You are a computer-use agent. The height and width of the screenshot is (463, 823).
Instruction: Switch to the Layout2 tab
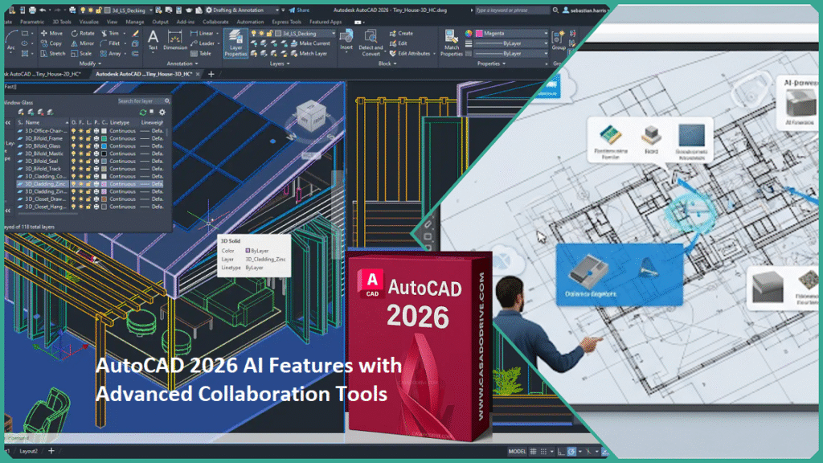[28, 451]
